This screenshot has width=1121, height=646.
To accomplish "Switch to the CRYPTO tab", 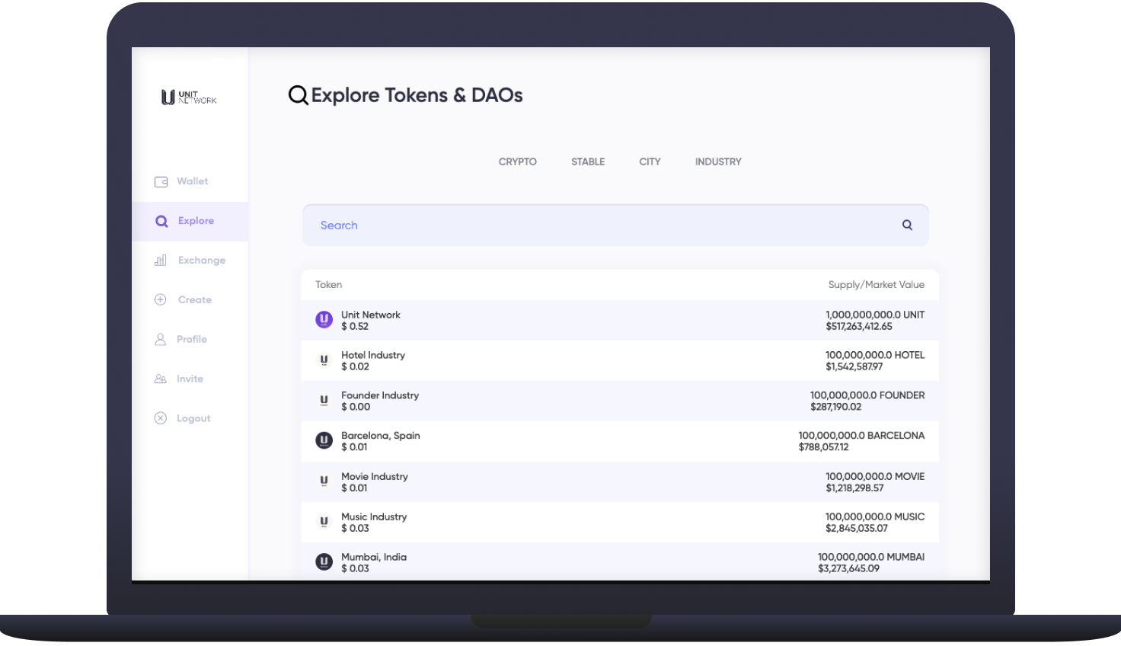I will click(518, 161).
